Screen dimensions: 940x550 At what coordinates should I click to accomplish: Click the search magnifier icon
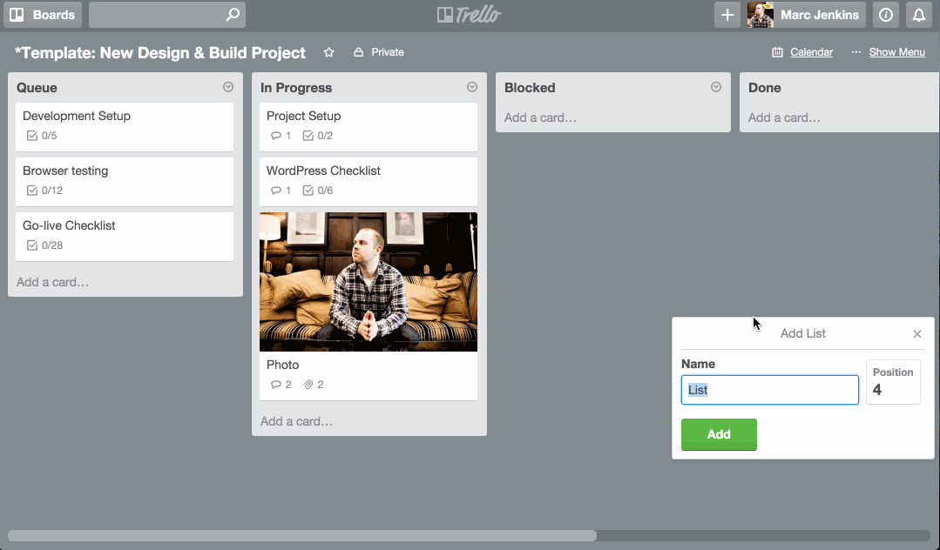click(x=232, y=15)
